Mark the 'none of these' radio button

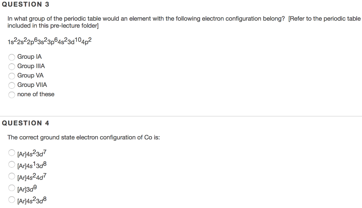[12, 94]
